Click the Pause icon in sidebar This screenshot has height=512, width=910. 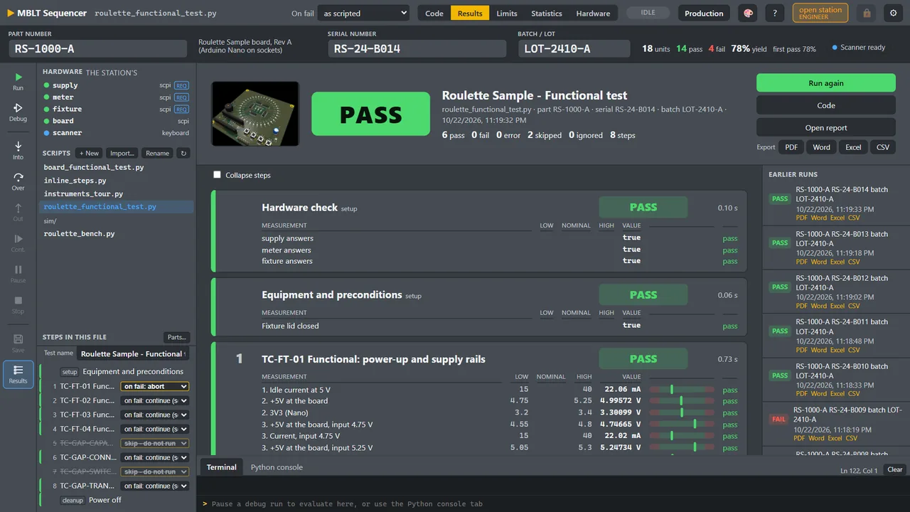18,274
